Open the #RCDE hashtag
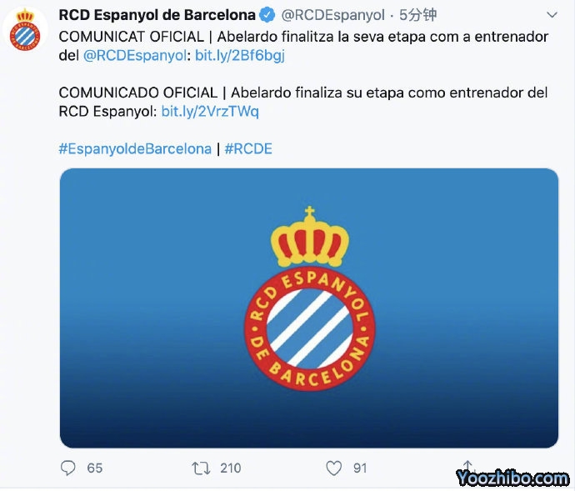Viewport: 575px width, 491px height. 248,149
